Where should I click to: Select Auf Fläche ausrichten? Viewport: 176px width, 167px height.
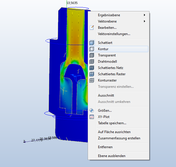coord(119,132)
